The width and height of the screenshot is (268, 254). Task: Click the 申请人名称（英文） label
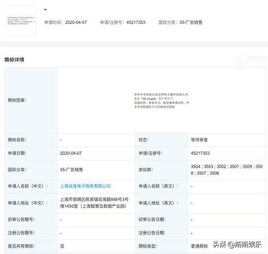pyautogui.click(x=158, y=186)
